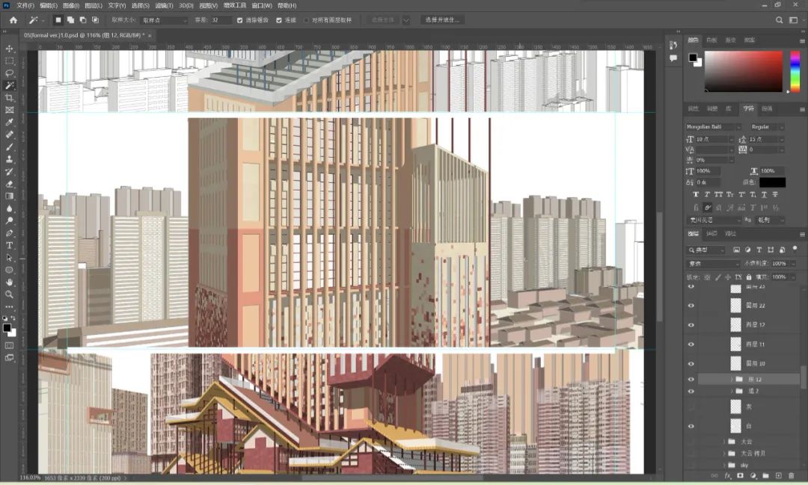Switch to the 字符 panel tab

748,108
